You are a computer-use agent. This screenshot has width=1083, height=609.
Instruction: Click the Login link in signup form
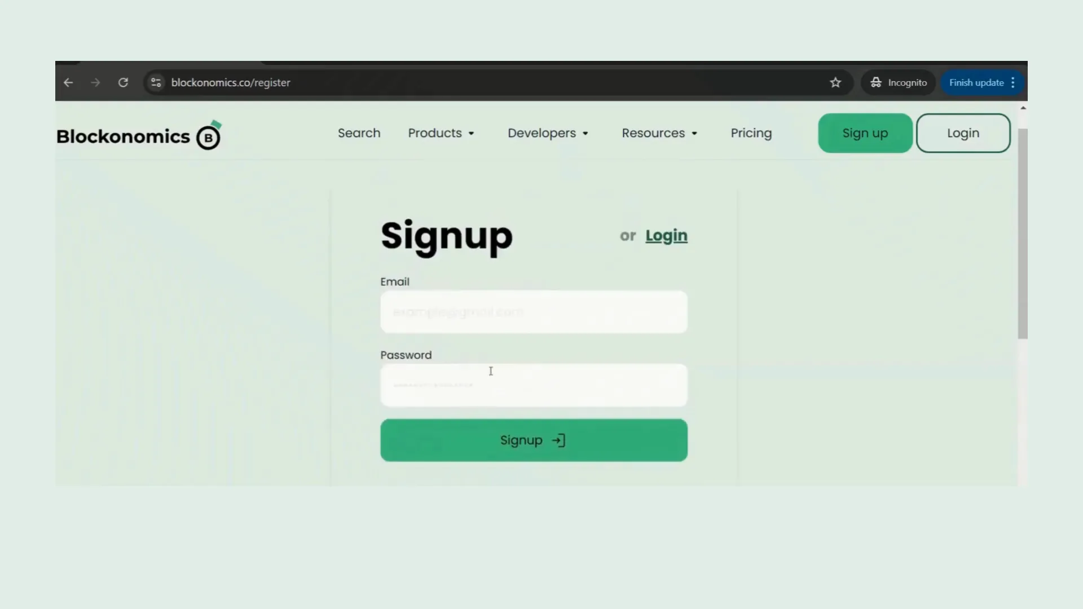pyautogui.click(x=667, y=236)
